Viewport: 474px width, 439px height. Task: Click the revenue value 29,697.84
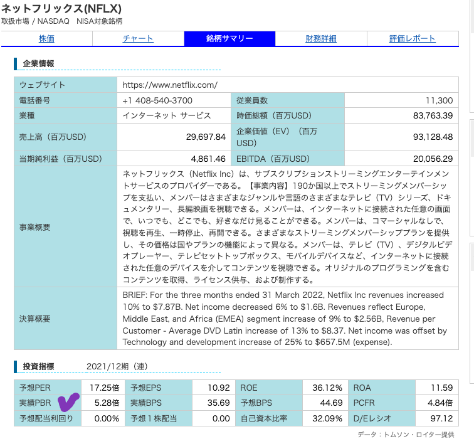pyautogui.click(x=206, y=137)
